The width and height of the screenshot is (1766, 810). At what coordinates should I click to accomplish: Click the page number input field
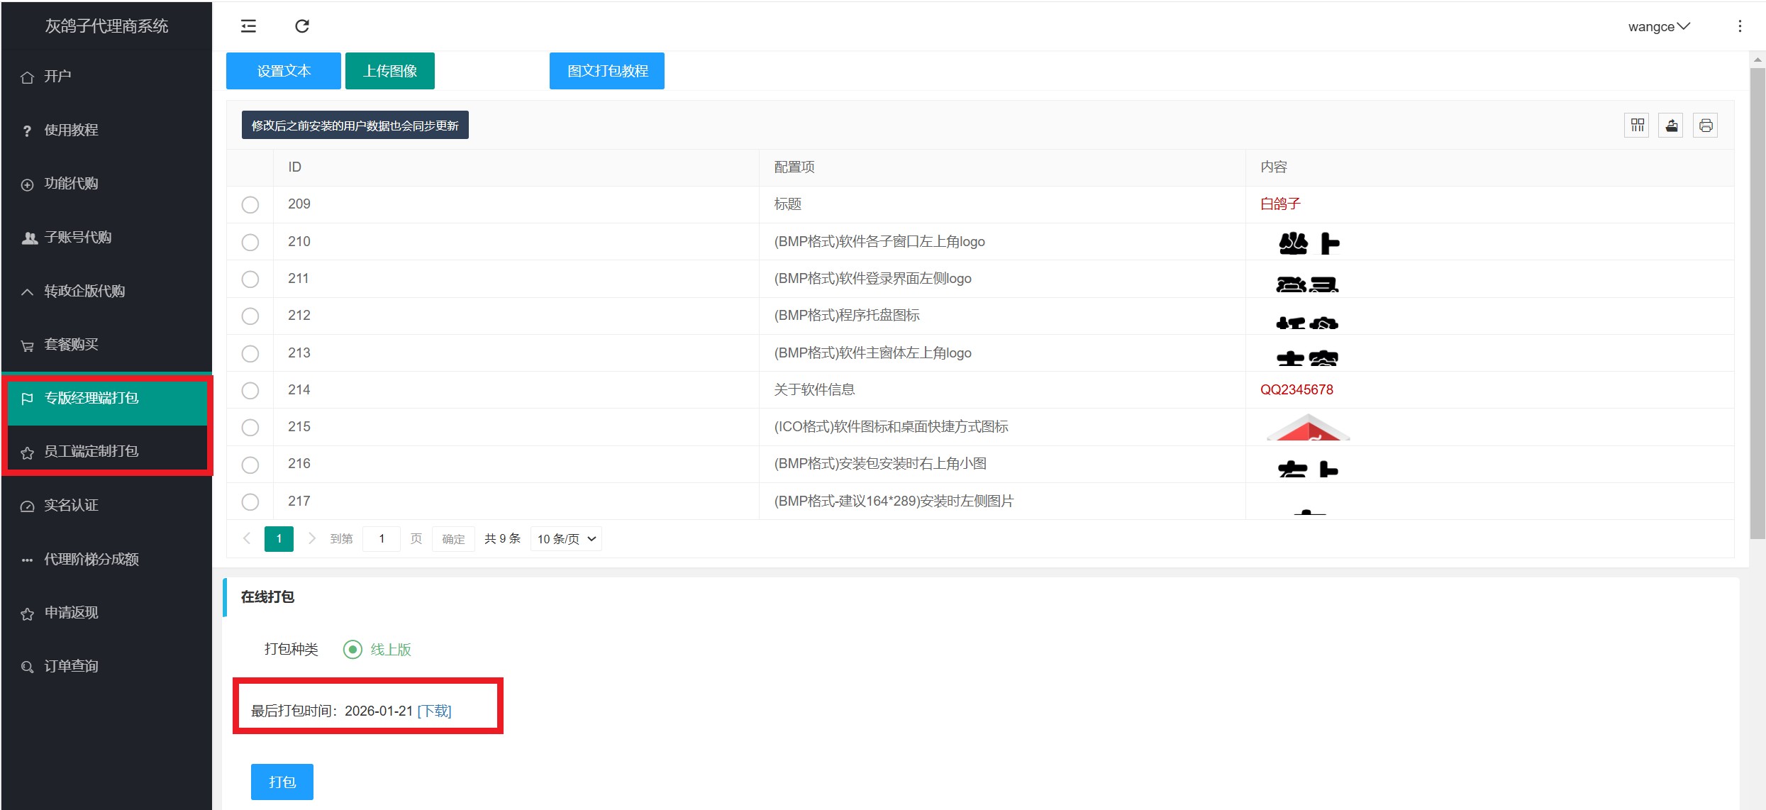(x=382, y=539)
